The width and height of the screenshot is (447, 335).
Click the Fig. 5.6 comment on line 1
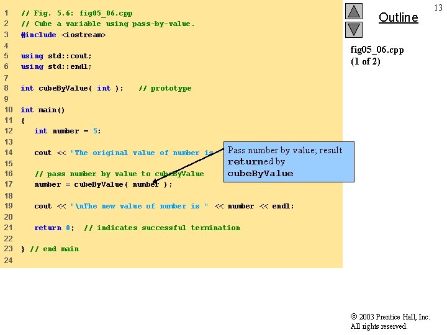77,14
